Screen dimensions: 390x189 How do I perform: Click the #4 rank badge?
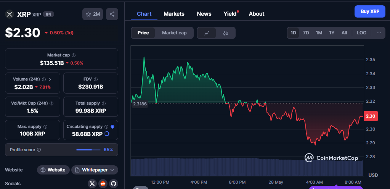48,14
